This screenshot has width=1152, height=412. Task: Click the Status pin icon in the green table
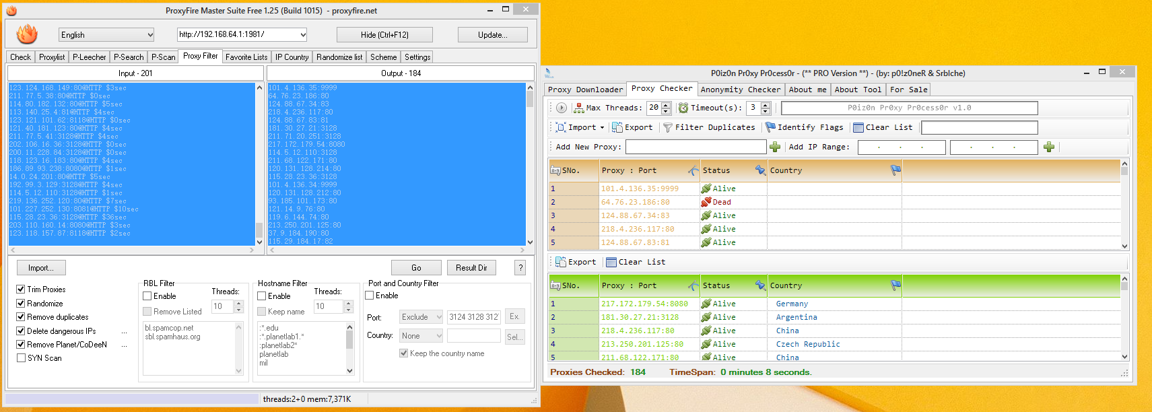coord(760,285)
